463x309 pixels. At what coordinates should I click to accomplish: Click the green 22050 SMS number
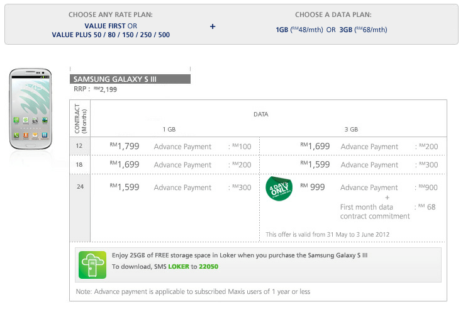pyautogui.click(x=208, y=266)
